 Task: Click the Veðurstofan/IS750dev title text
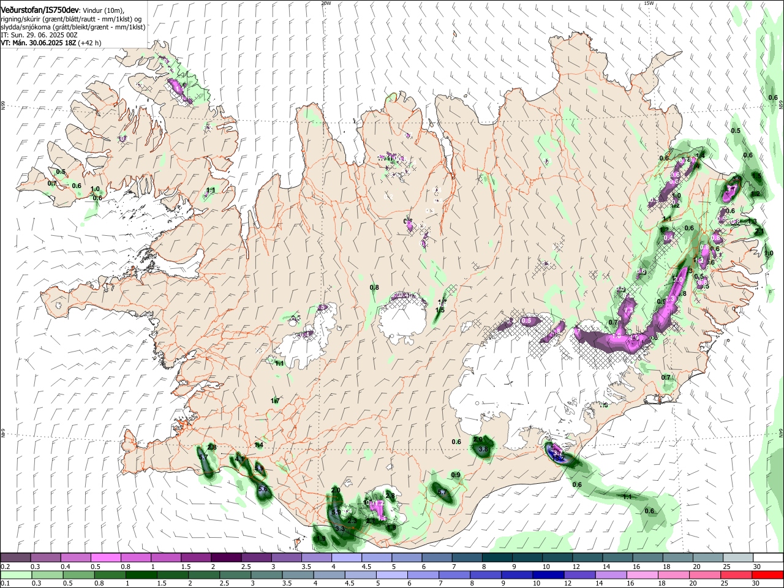(40, 9)
